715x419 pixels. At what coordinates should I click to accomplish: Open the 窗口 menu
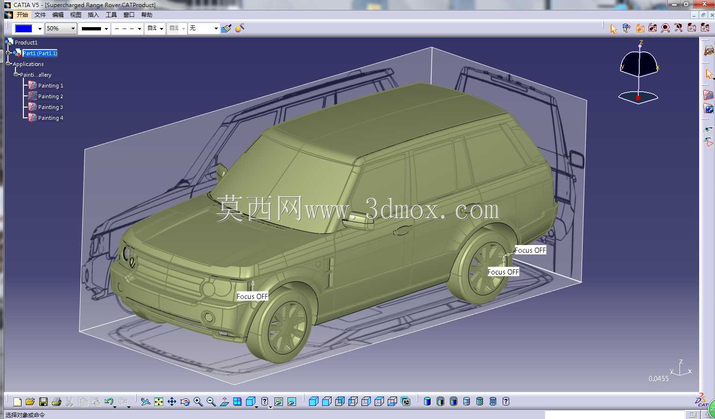(x=129, y=15)
